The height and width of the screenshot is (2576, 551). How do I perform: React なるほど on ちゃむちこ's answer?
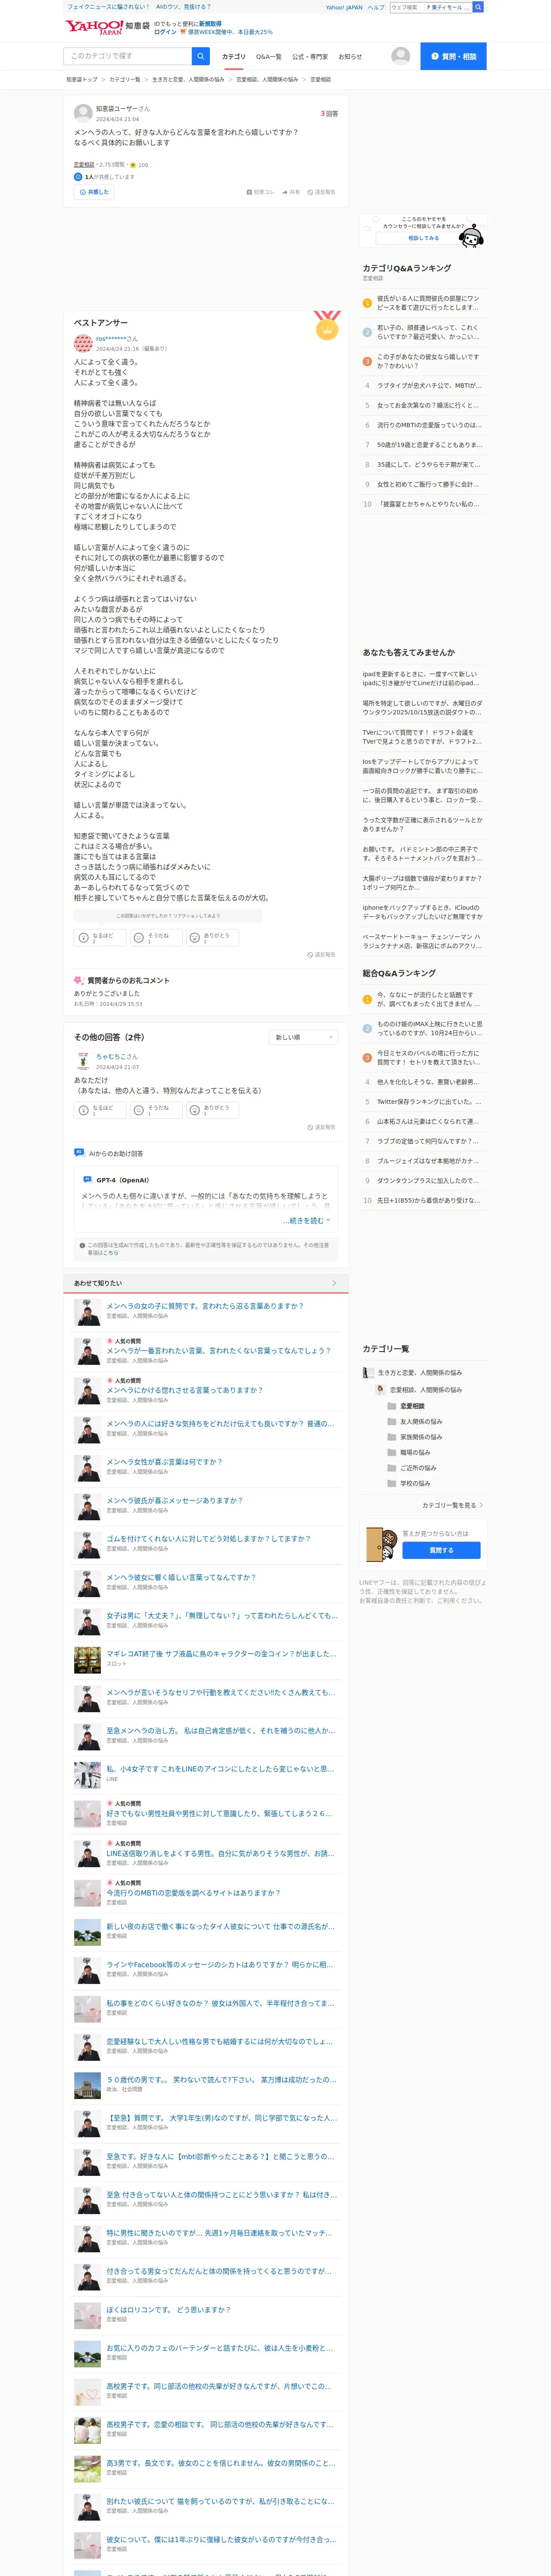pos(100,1109)
